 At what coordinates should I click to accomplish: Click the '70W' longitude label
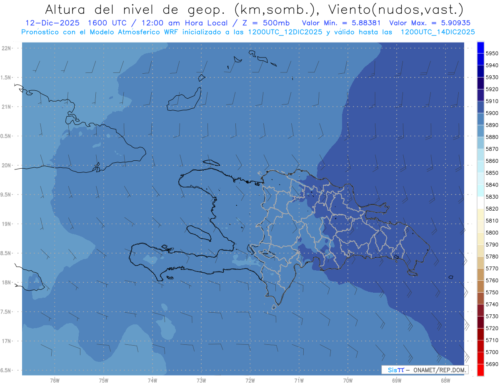(348, 380)
